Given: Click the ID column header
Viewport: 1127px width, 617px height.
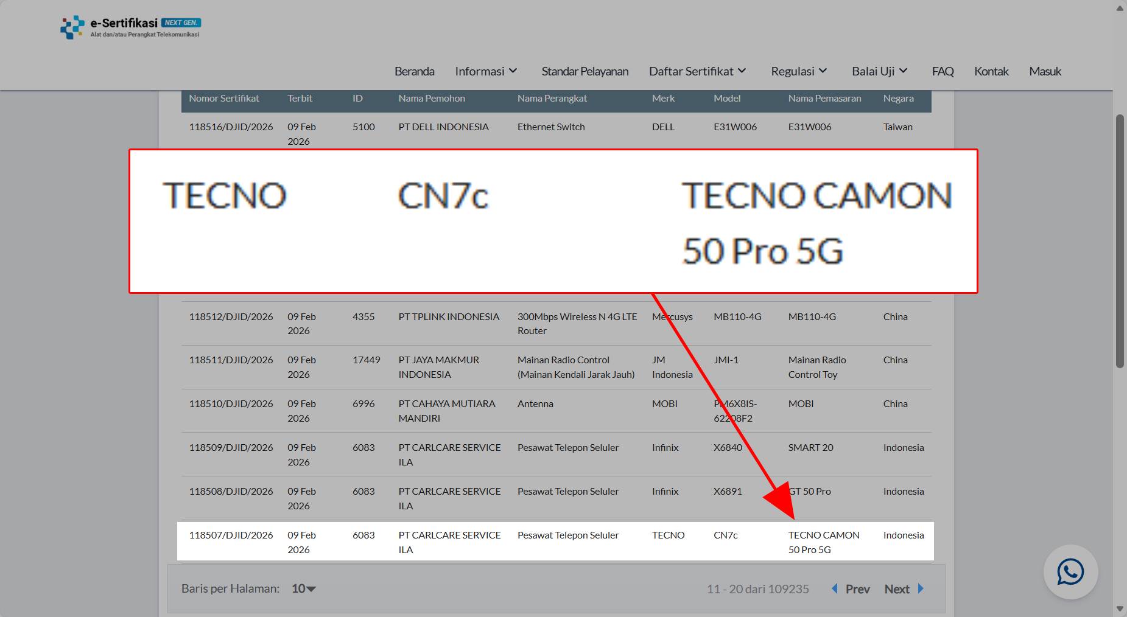Looking at the screenshot, I should (357, 98).
